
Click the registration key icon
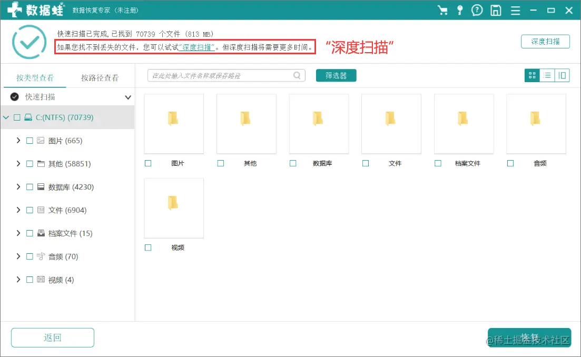coord(460,10)
